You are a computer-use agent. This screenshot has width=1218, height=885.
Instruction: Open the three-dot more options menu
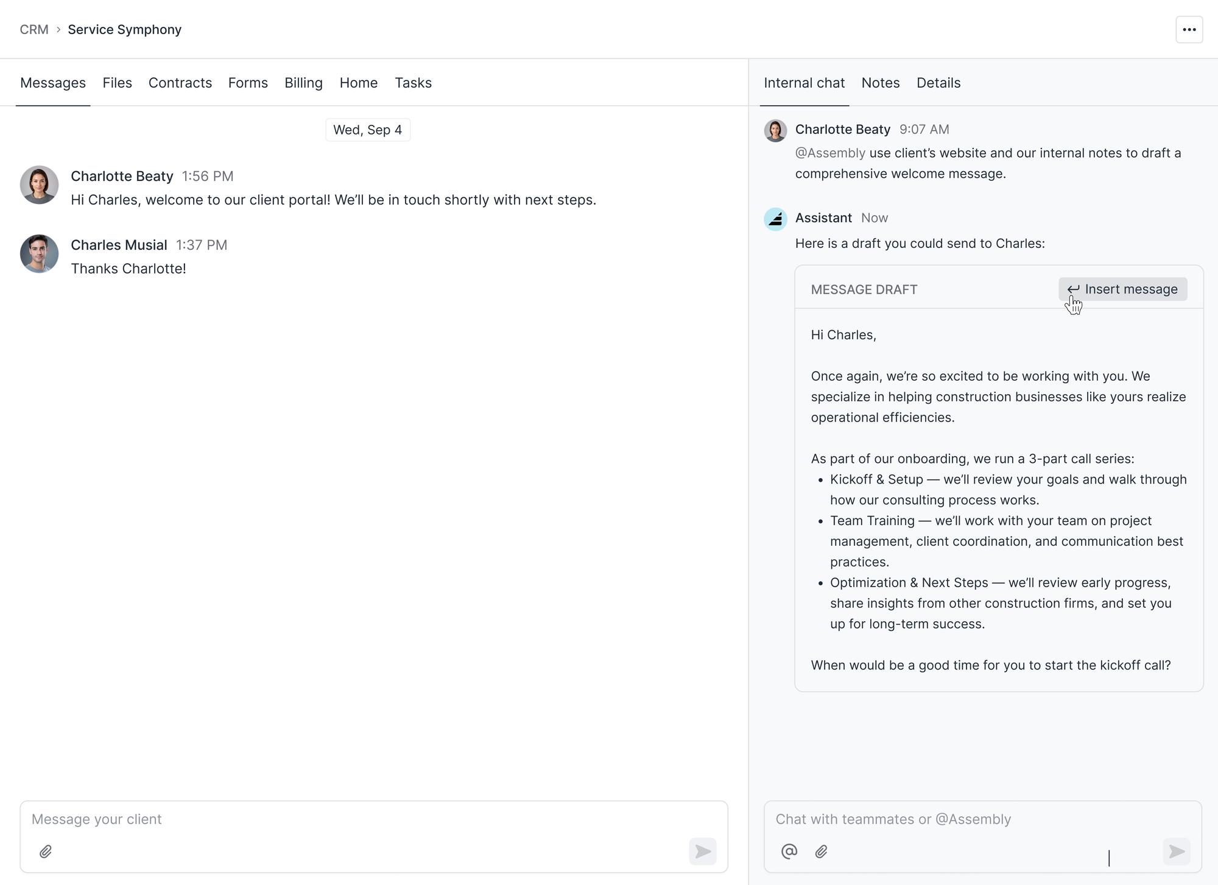click(1189, 29)
